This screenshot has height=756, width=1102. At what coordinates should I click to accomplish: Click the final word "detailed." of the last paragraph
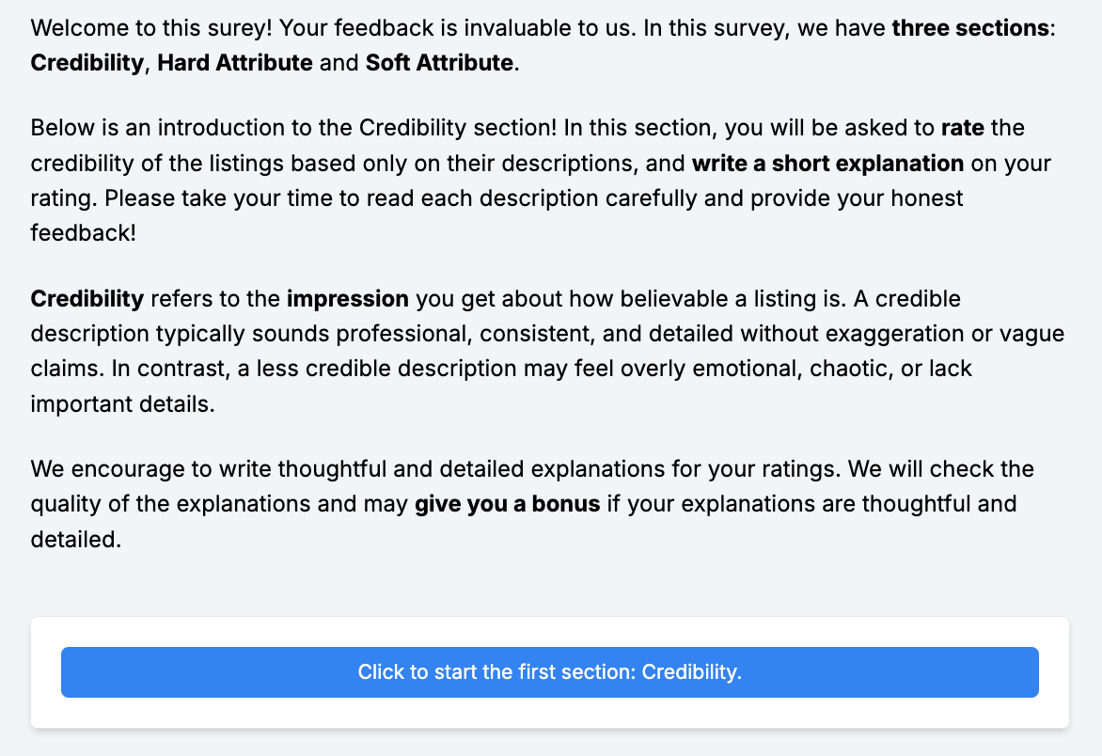pyautogui.click(x=76, y=541)
